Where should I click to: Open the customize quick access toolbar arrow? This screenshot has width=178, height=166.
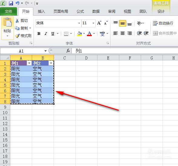[37, 4]
